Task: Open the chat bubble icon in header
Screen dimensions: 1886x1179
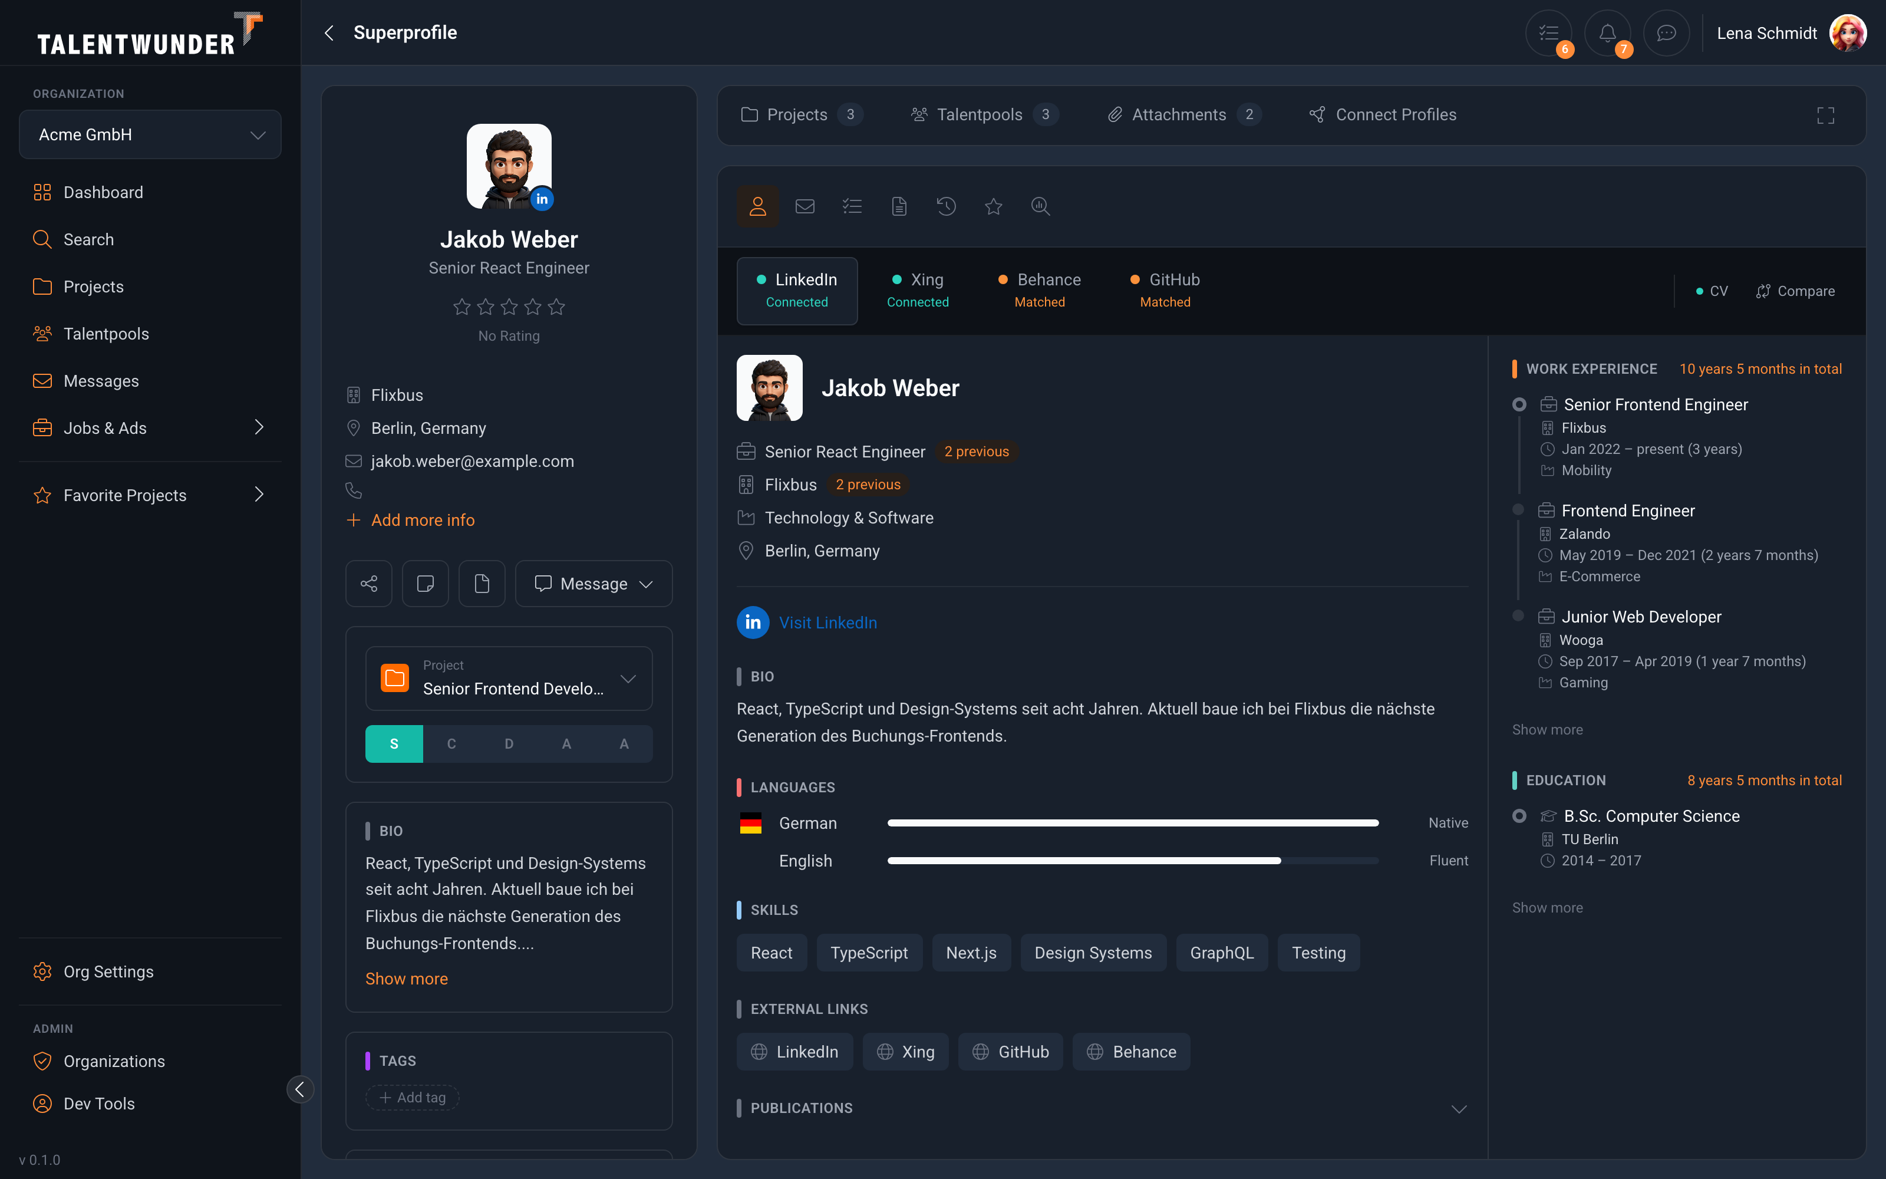Action: (1666, 33)
